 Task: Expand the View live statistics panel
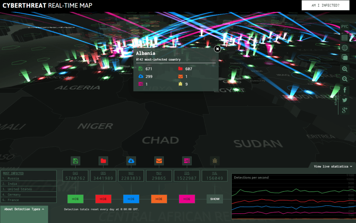[x=332, y=167]
